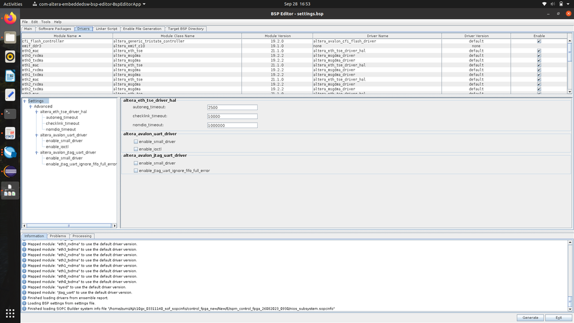Open the Problems tab
The height and width of the screenshot is (323, 574).
tap(58, 236)
